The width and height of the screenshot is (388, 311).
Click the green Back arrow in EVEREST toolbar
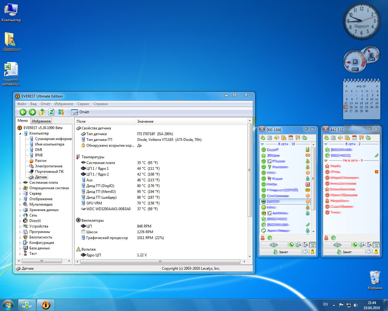(x=23, y=112)
